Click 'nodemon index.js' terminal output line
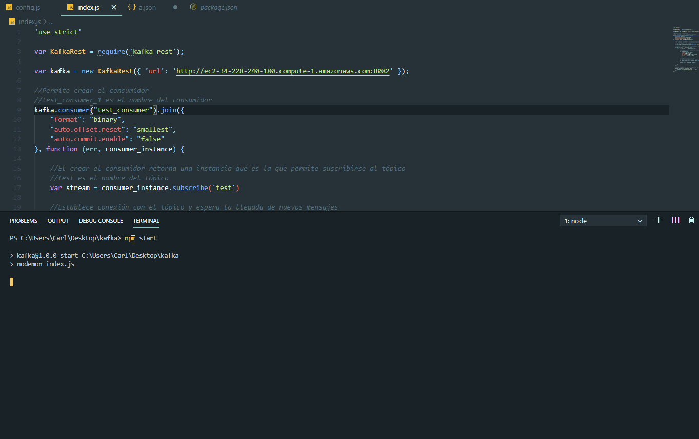 46,264
